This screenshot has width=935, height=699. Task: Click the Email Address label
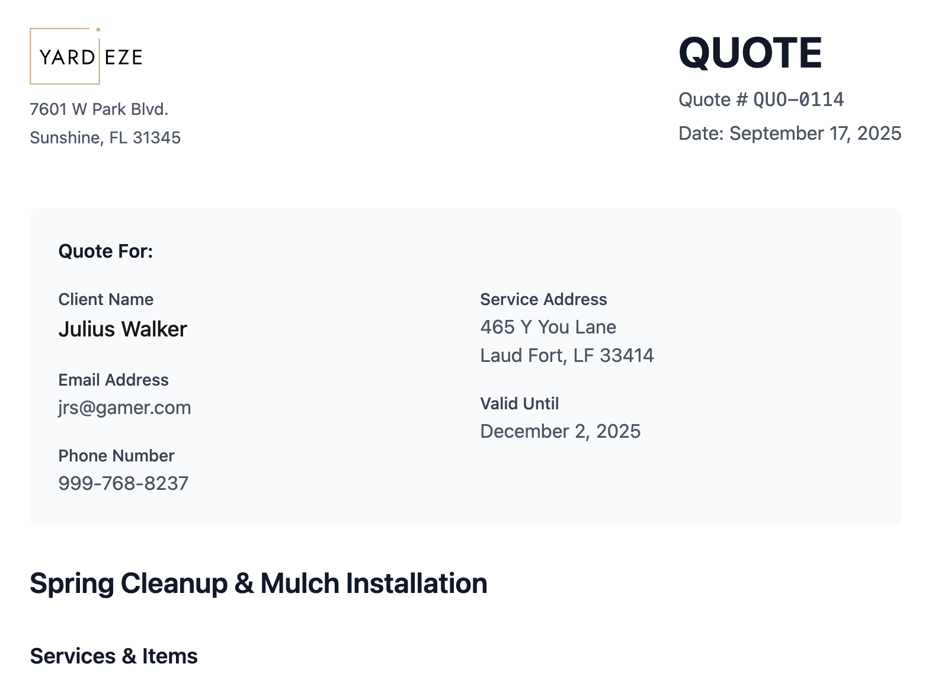coord(113,380)
